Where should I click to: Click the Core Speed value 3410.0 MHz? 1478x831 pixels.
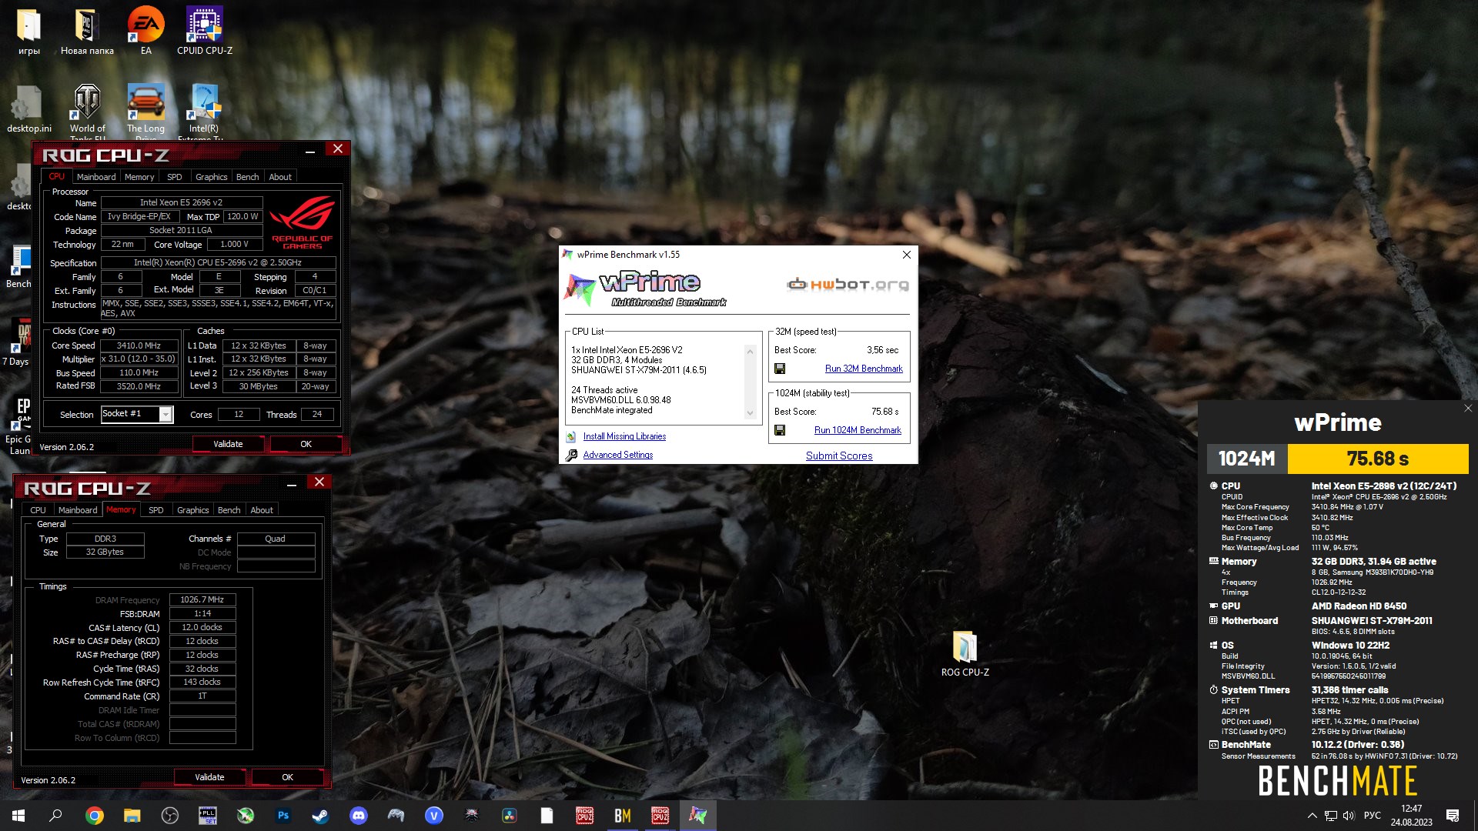139,346
